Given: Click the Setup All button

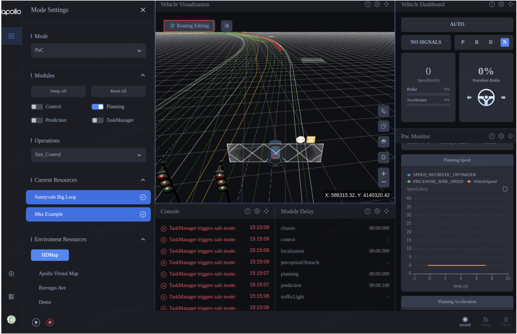Looking at the screenshot, I should point(58,91).
